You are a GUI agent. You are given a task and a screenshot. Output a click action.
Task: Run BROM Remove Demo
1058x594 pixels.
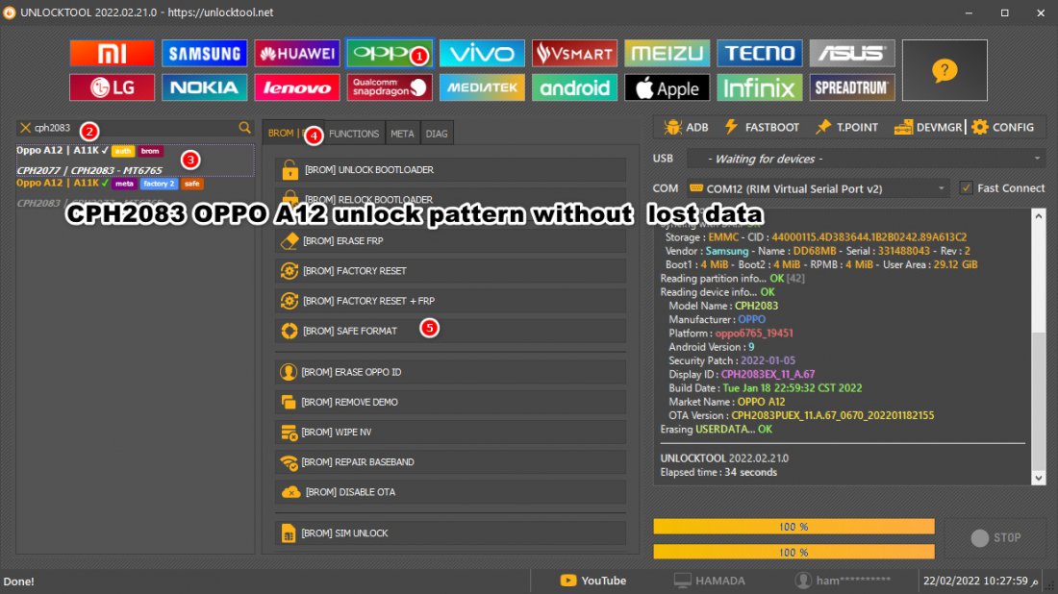coord(450,402)
